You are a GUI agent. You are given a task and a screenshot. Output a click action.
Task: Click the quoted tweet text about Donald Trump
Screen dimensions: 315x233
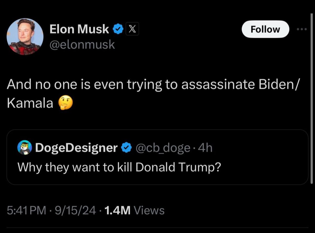pos(120,167)
